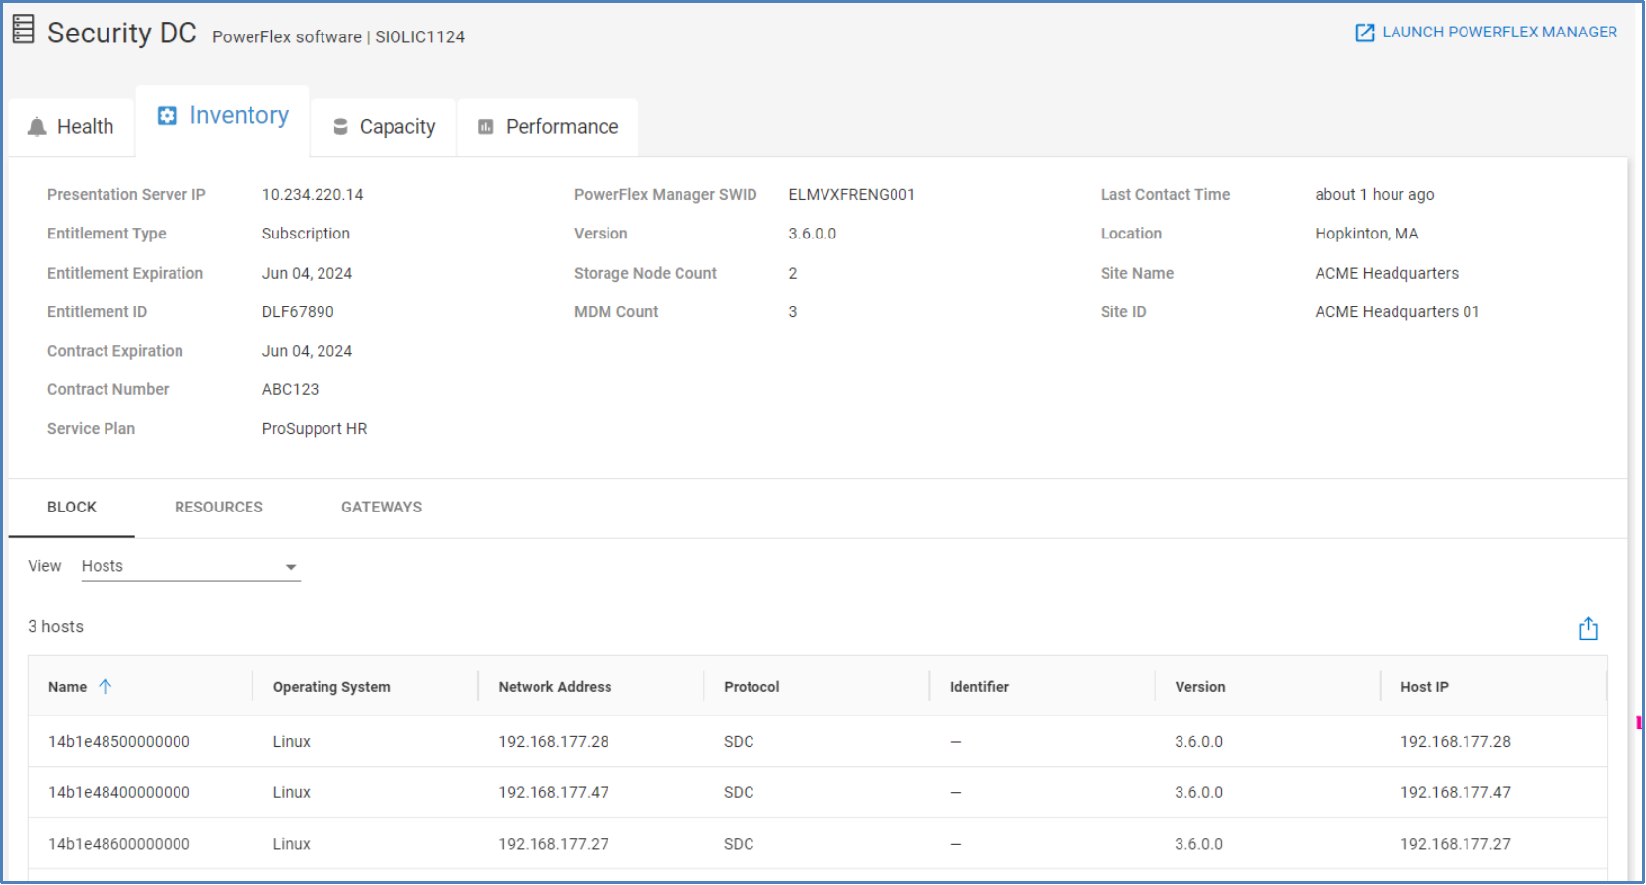Open the GATEWAYS sub-tab

pos(382,508)
